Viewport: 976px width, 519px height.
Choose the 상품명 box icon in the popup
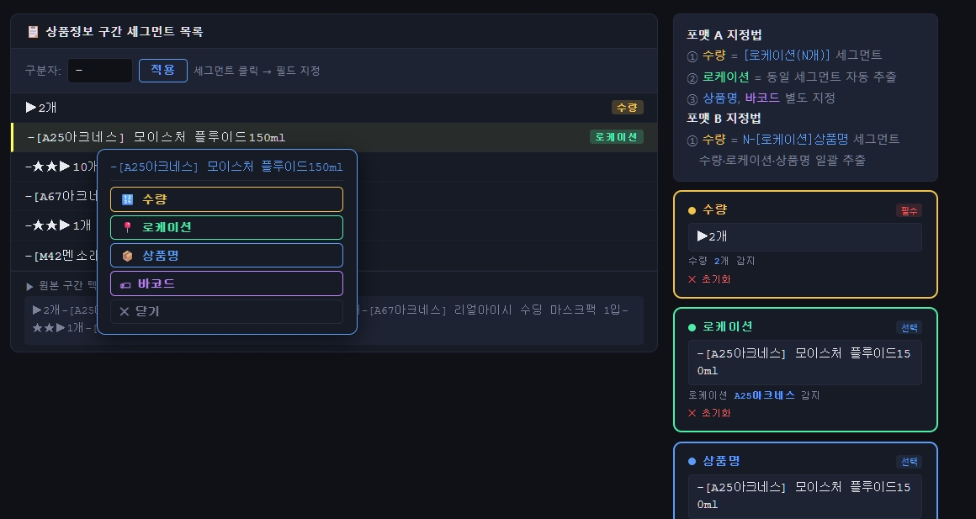(x=127, y=255)
